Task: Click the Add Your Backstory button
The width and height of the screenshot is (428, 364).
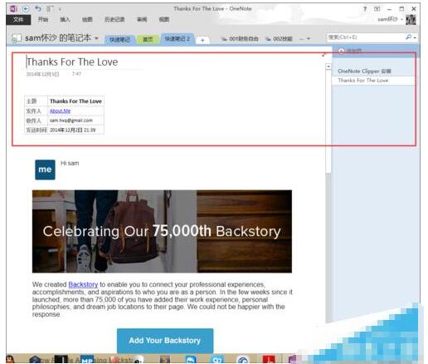Action: point(165,341)
